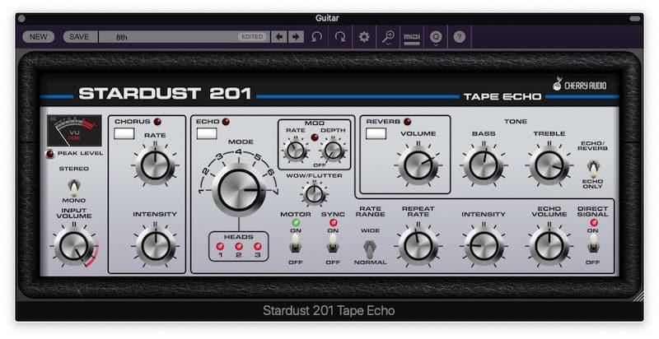Image resolution: width=659 pixels, height=339 pixels.
Task: Click the green Motor LED
Action: [x=296, y=222]
